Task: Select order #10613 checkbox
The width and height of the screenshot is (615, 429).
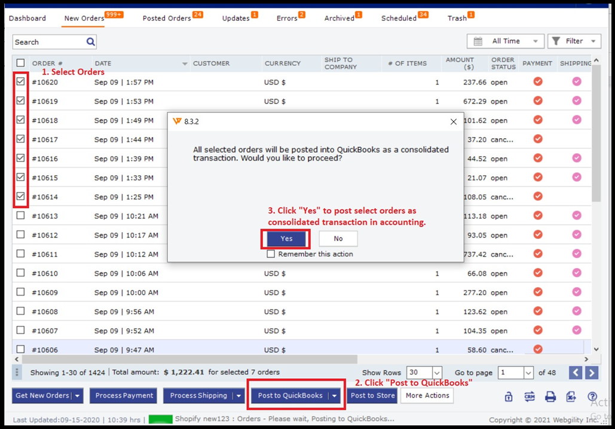Action: (21, 215)
